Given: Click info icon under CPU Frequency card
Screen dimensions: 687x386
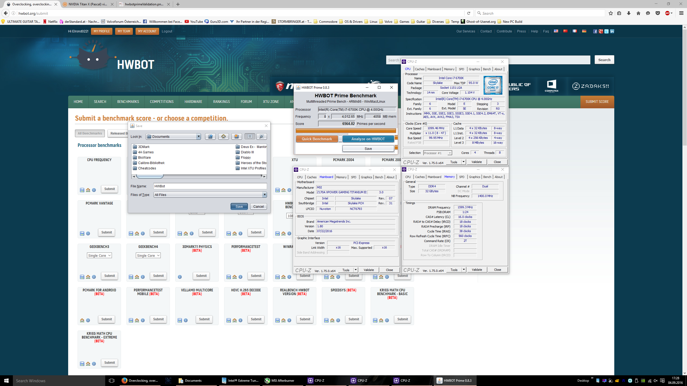Looking at the screenshot, I should 94,190.
